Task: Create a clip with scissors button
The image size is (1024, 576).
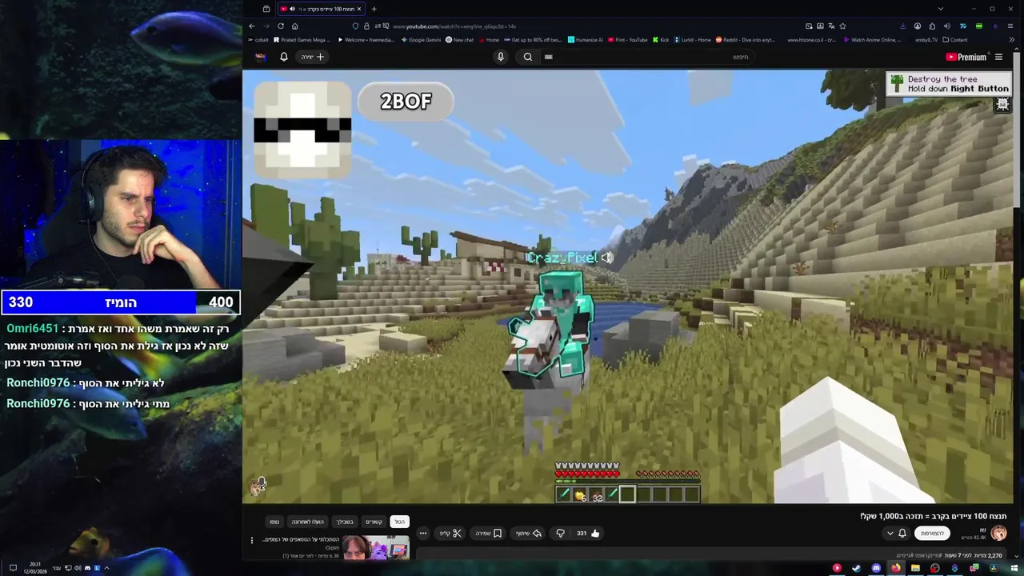Action: click(x=450, y=534)
